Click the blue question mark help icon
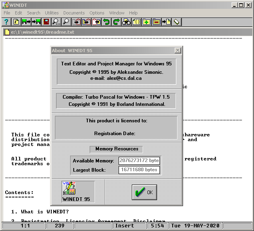Image resolution: width=254 pixels, height=231 pixels. (x=6, y=22)
